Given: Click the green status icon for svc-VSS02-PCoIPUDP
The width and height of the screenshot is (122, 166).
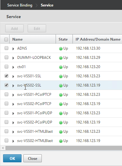Looking at the screenshot, I should tap(61, 123).
